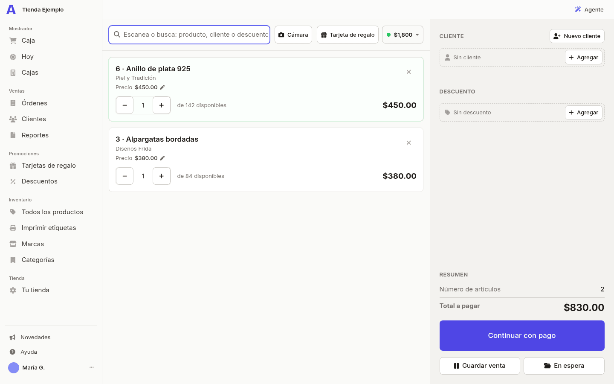Edit price pencil for Alpargatas bordadas
Screen dimensions: 614x384
tap(162, 158)
